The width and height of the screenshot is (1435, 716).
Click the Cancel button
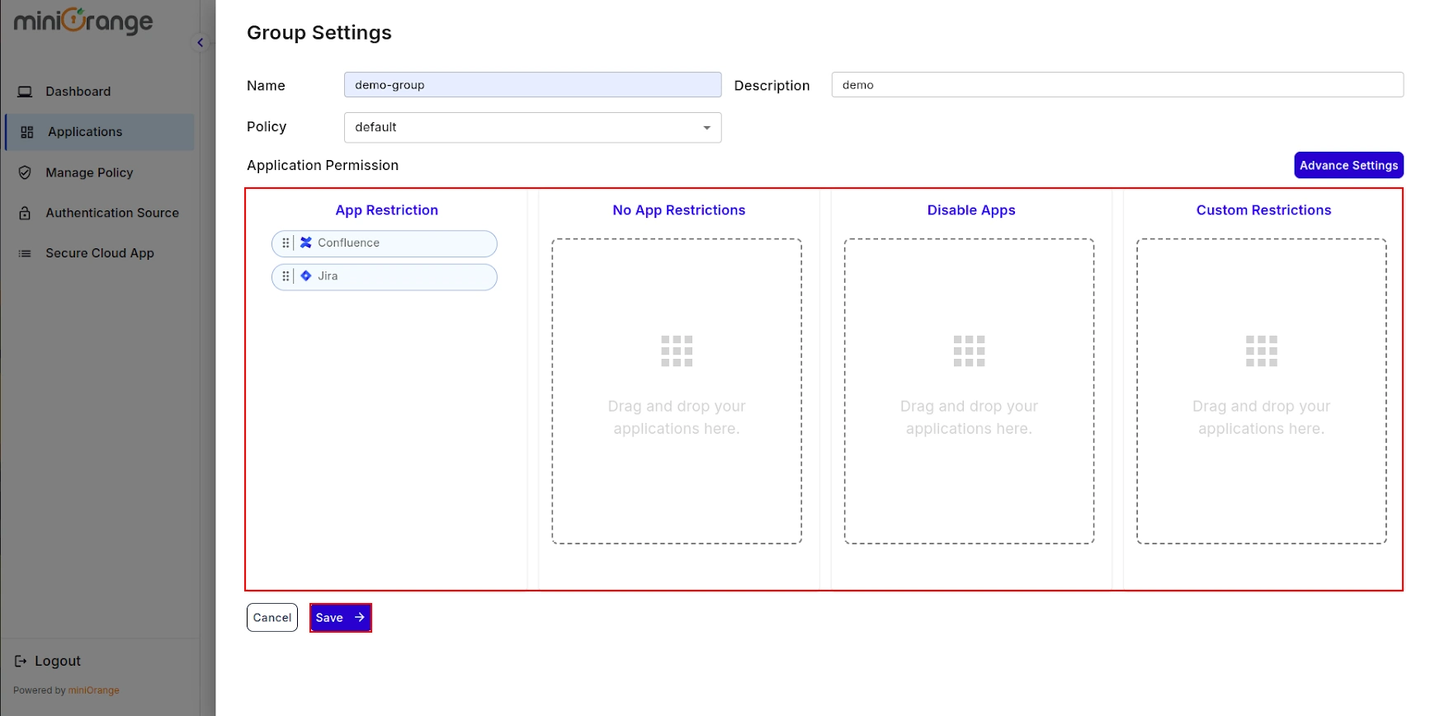tap(272, 618)
